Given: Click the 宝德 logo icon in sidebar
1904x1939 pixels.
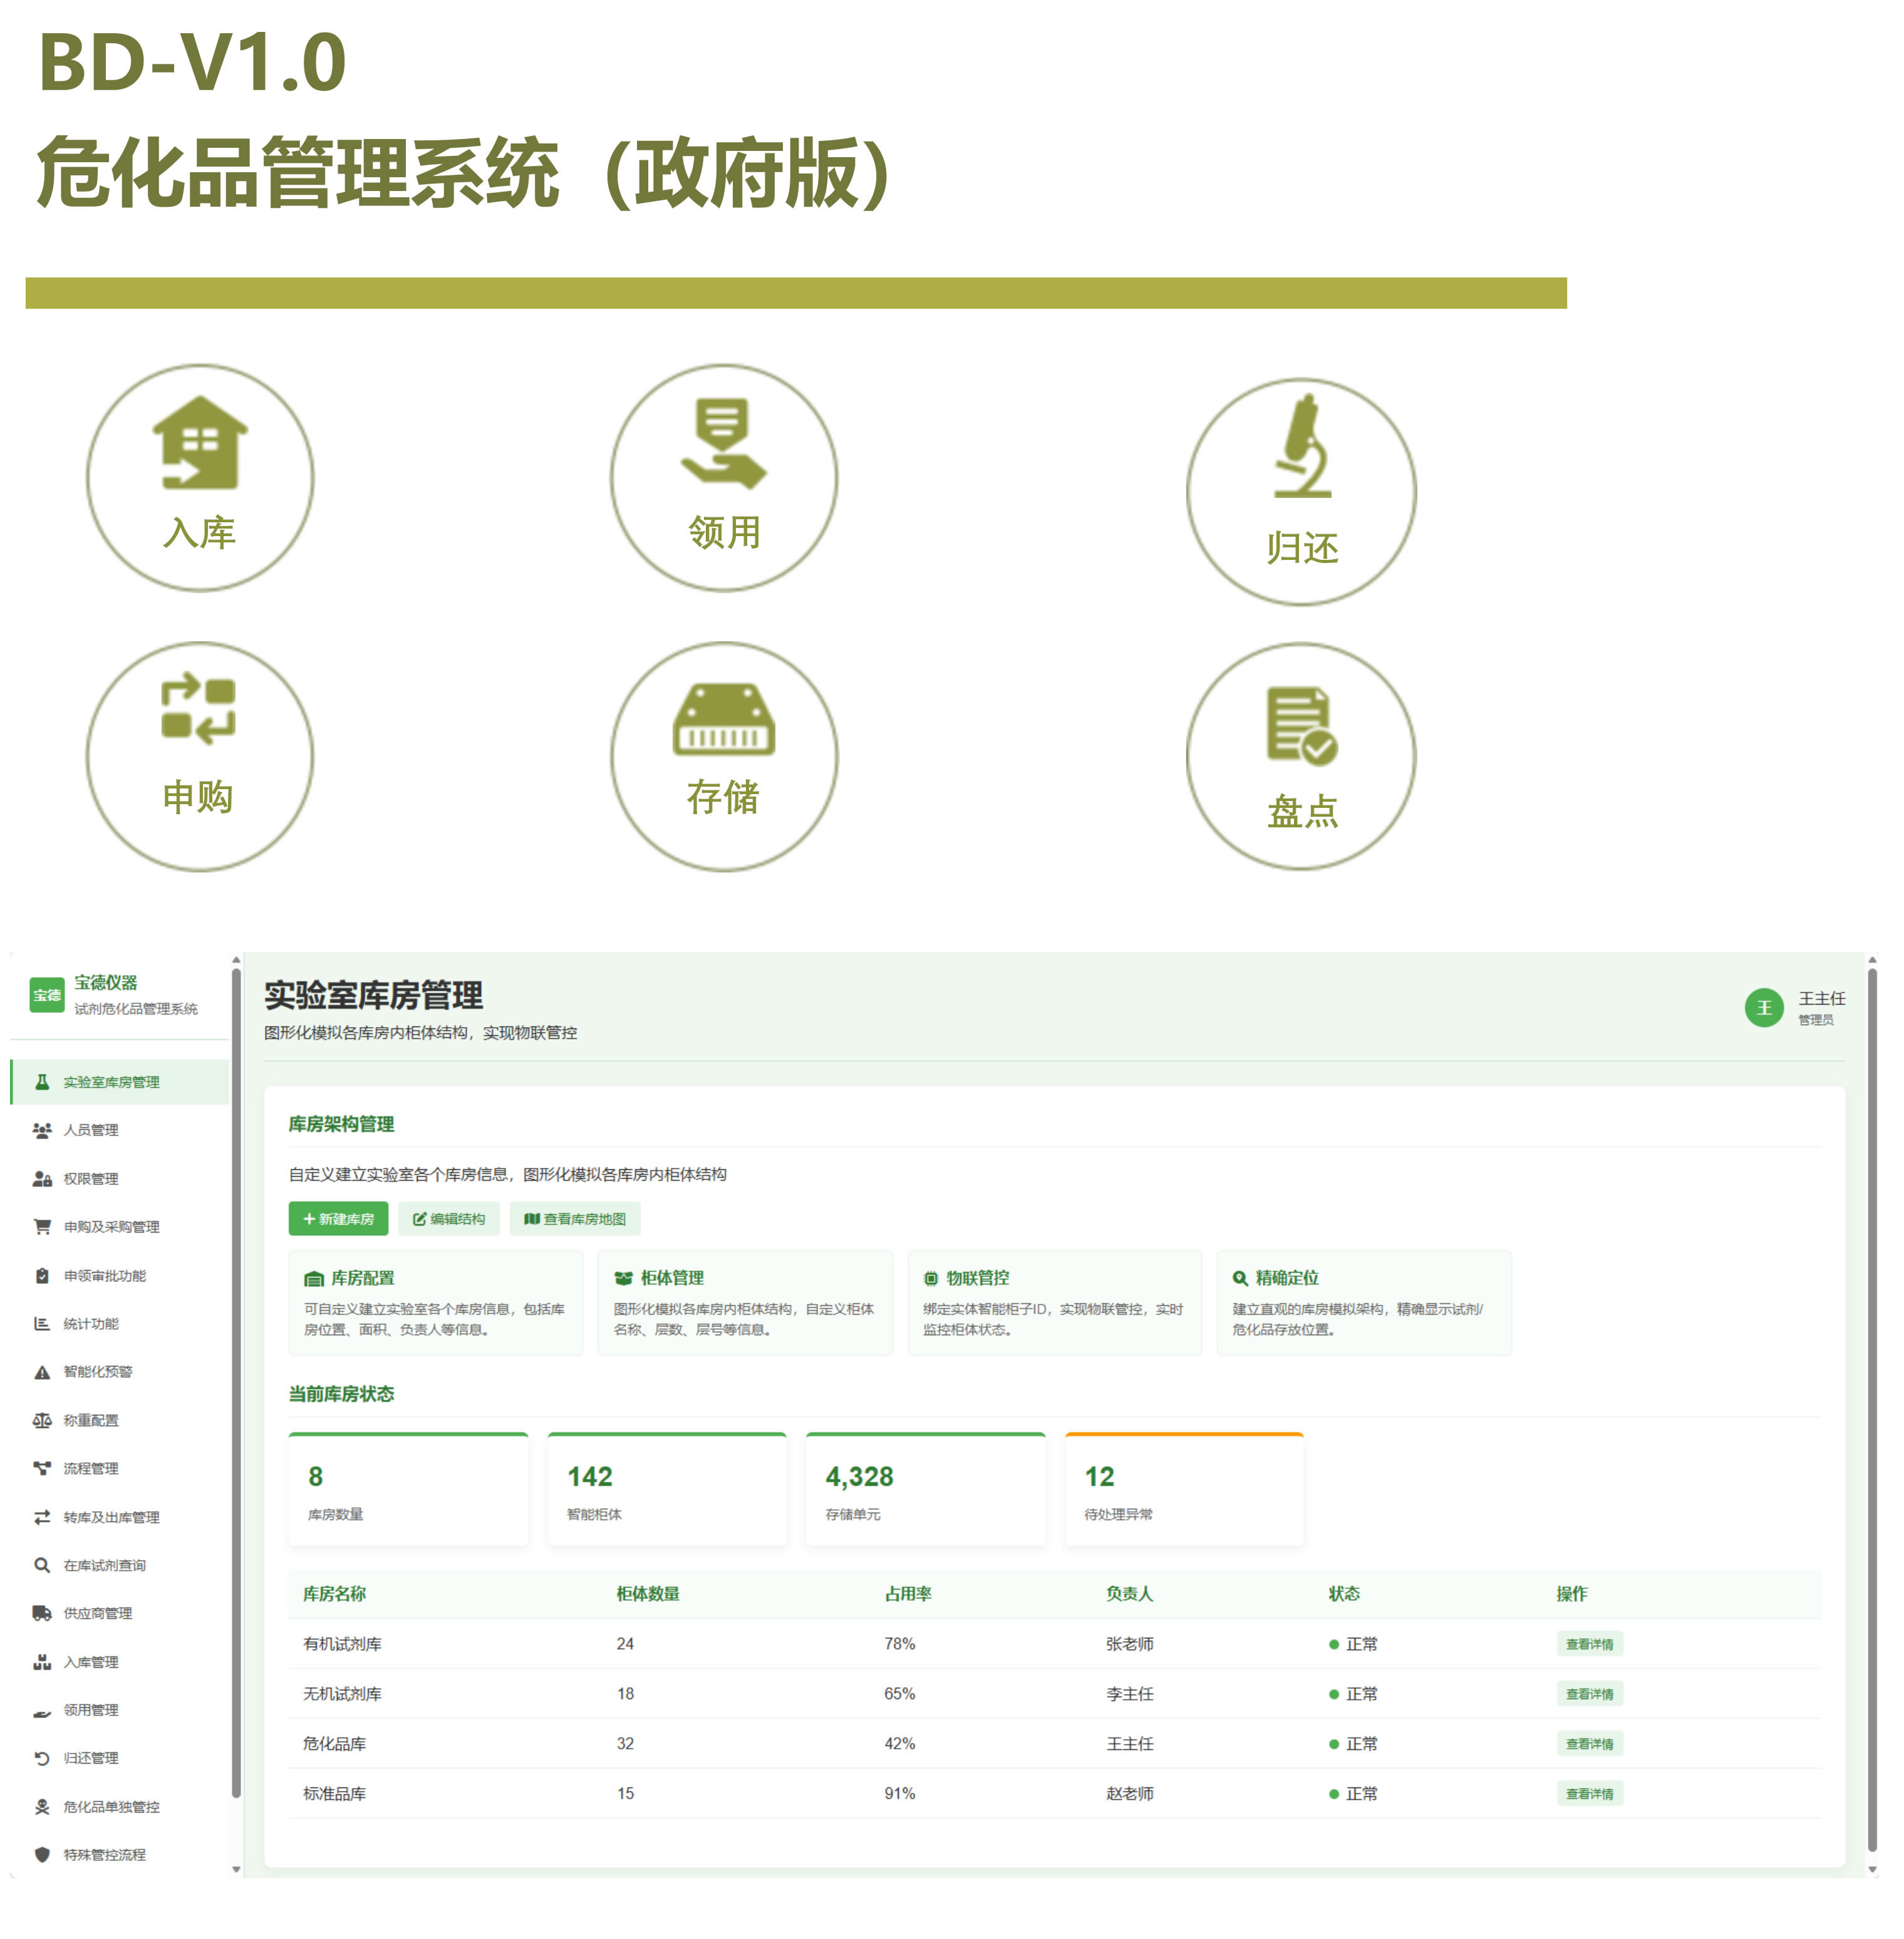Looking at the screenshot, I should (x=47, y=995).
